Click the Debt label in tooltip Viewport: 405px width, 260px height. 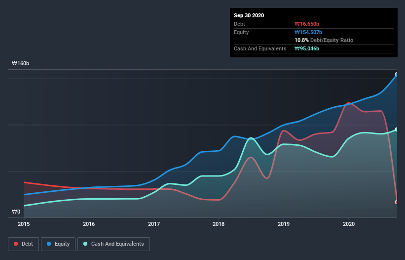pyautogui.click(x=239, y=24)
